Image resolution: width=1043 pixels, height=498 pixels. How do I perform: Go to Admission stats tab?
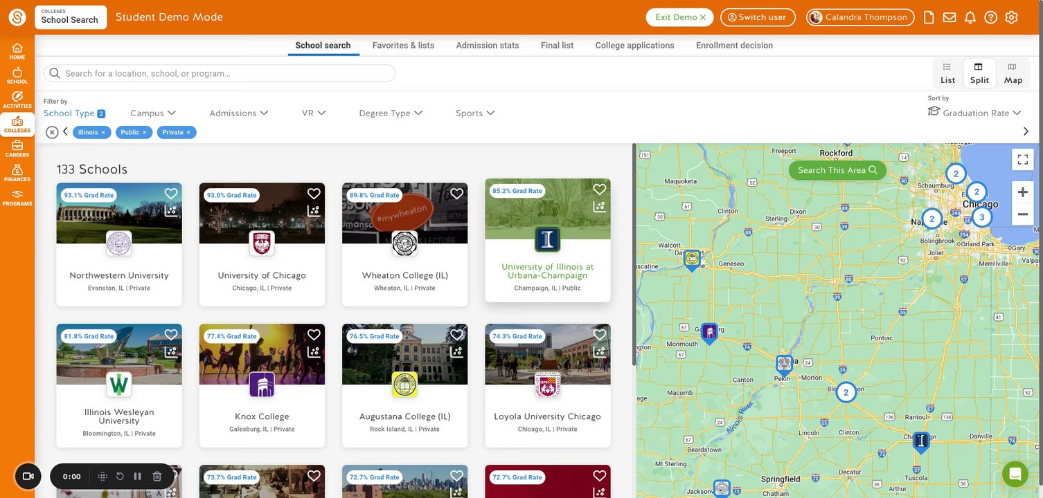(x=488, y=46)
